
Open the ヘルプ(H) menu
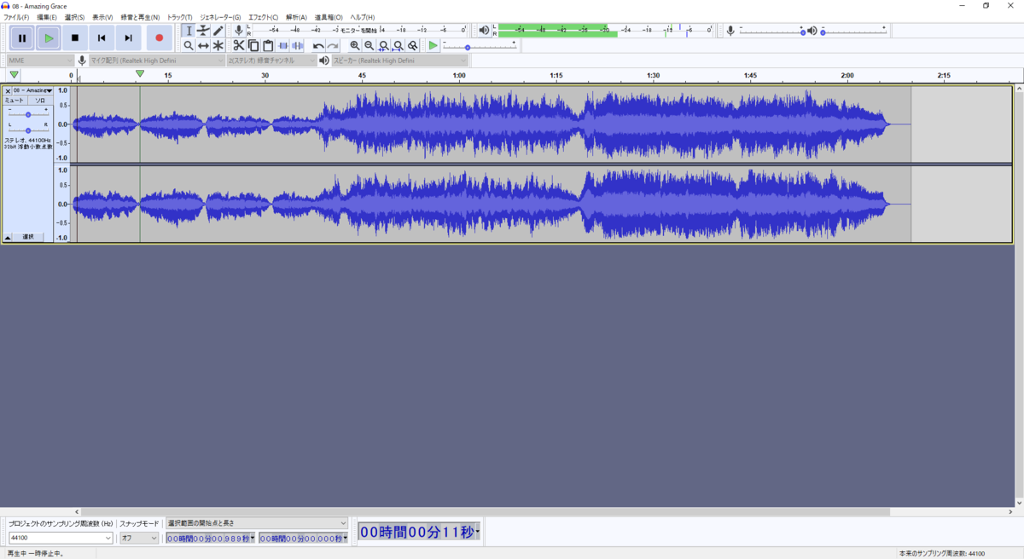[x=362, y=17]
